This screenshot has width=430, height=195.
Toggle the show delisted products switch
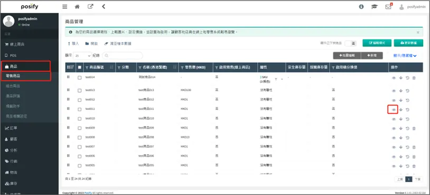pyautogui.click(x=350, y=43)
